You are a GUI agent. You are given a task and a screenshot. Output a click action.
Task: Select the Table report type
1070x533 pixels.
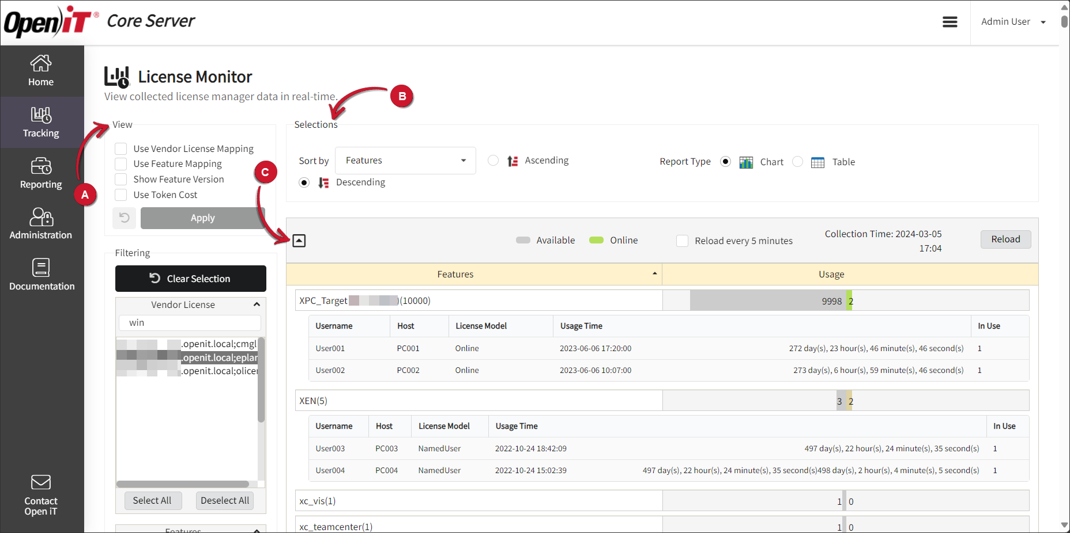point(797,162)
